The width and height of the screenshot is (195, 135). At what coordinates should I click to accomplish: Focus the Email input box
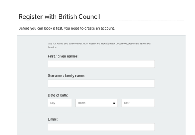pyautogui.click(x=101, y=127)
